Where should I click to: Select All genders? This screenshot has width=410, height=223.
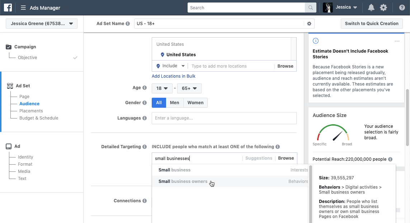click(159, 102)
